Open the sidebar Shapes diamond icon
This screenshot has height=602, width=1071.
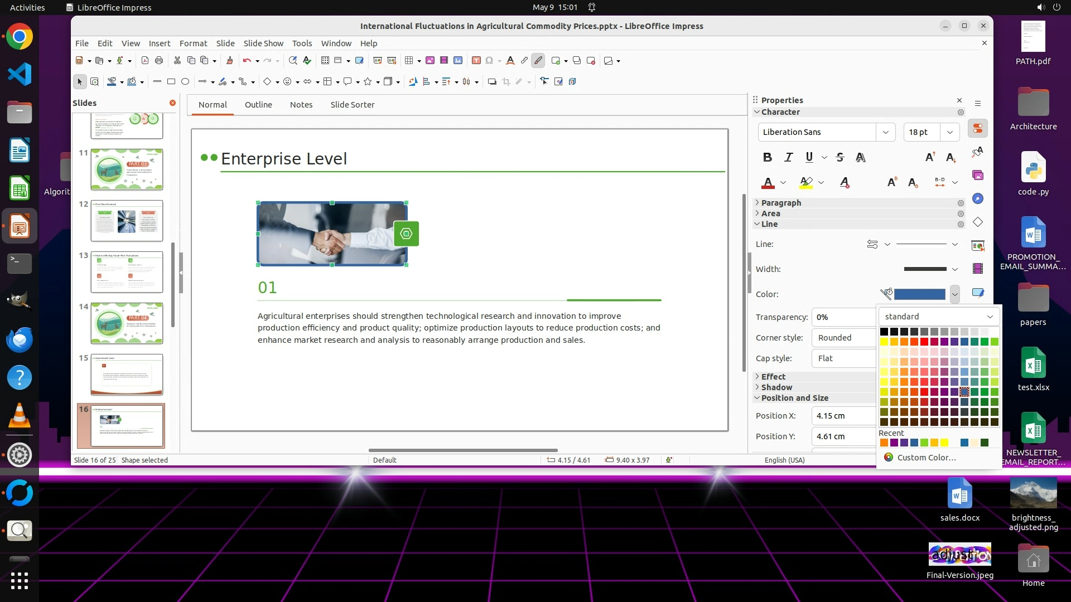point(978,222)
